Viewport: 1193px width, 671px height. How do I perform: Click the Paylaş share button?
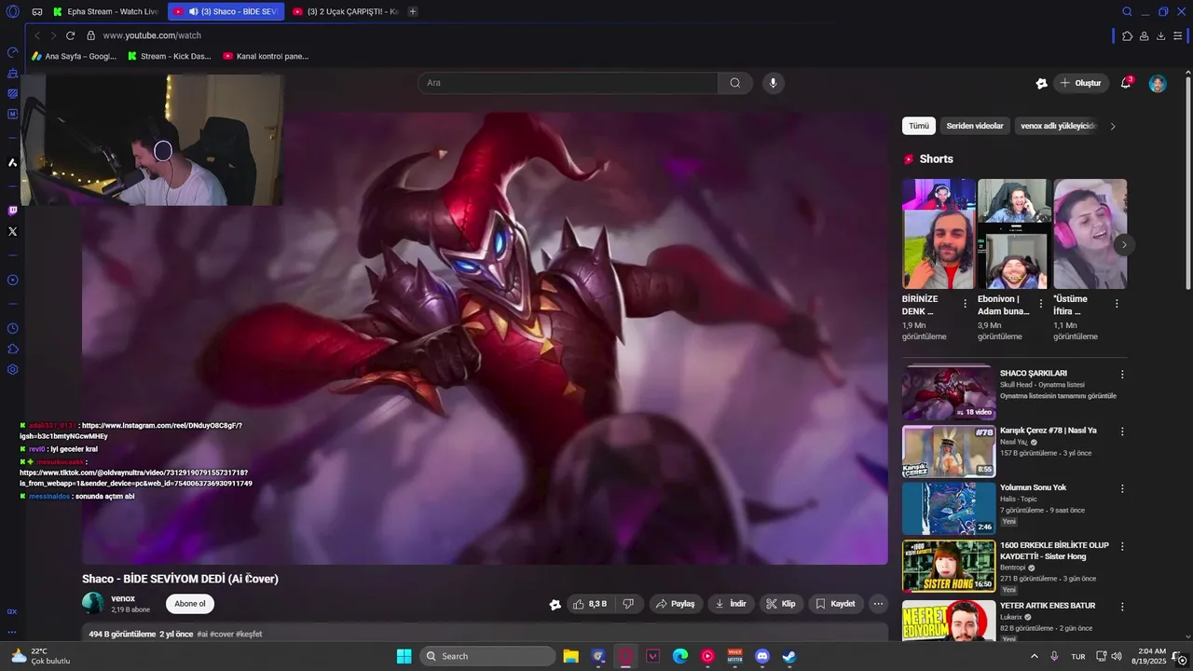click(675, 604)
